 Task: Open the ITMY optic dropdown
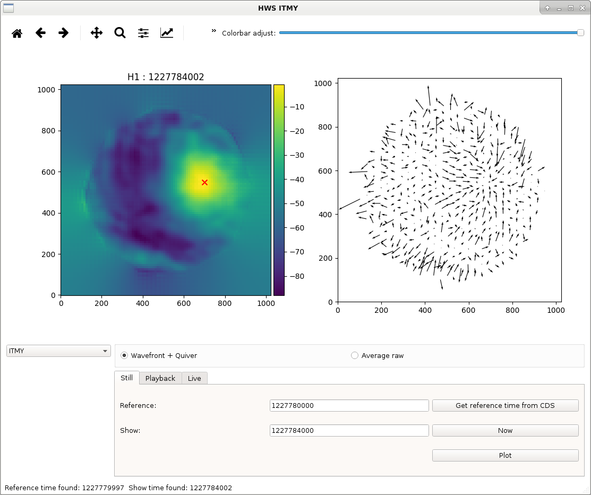point(58,351)
